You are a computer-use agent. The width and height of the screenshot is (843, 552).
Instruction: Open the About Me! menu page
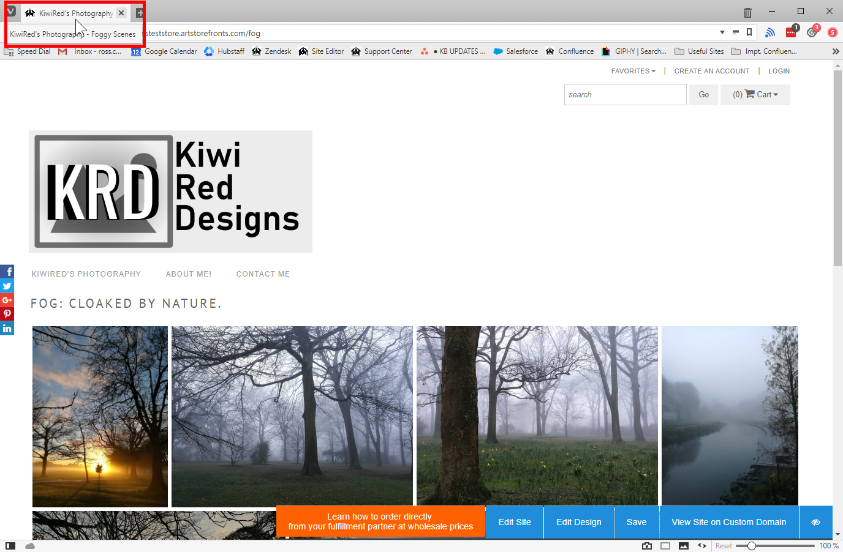[x=188, y=274]
